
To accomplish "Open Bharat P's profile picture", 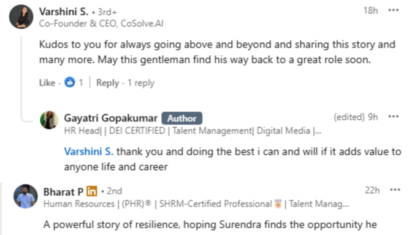I will (x=26, y=196).
